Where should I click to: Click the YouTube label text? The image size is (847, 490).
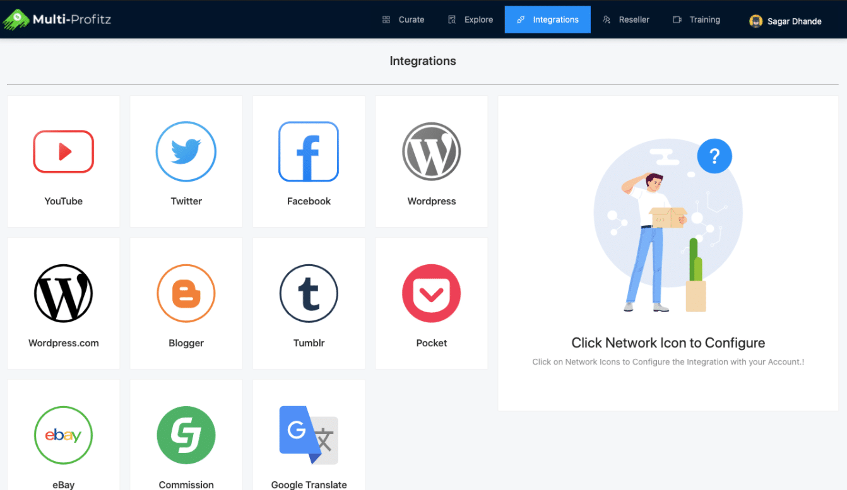pos(63,201)
